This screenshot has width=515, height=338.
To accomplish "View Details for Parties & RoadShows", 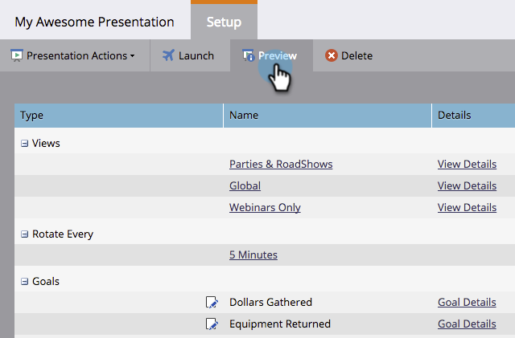I will pyautogui.click(x=467, y=164).
